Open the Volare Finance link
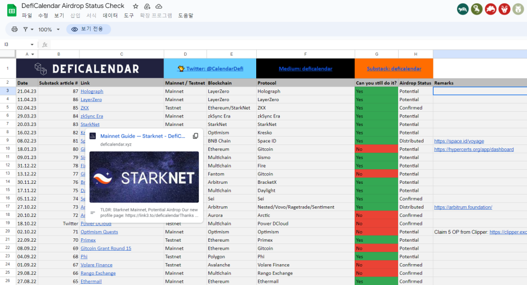This screenshot has width=527, height=285. 96,265
